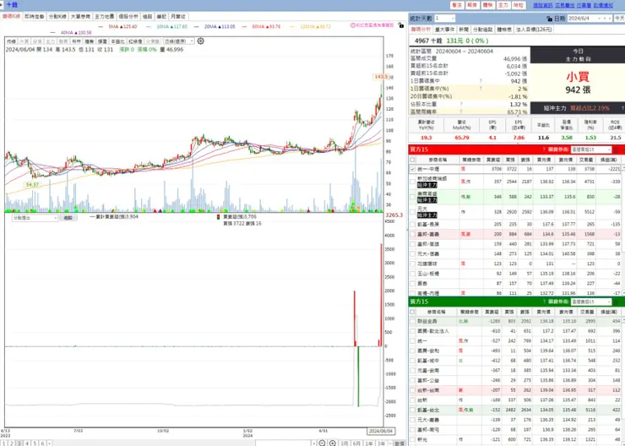The image size is (625, 446).
Task: Toggle the lock icon above the chart
Action: point(401,25)
